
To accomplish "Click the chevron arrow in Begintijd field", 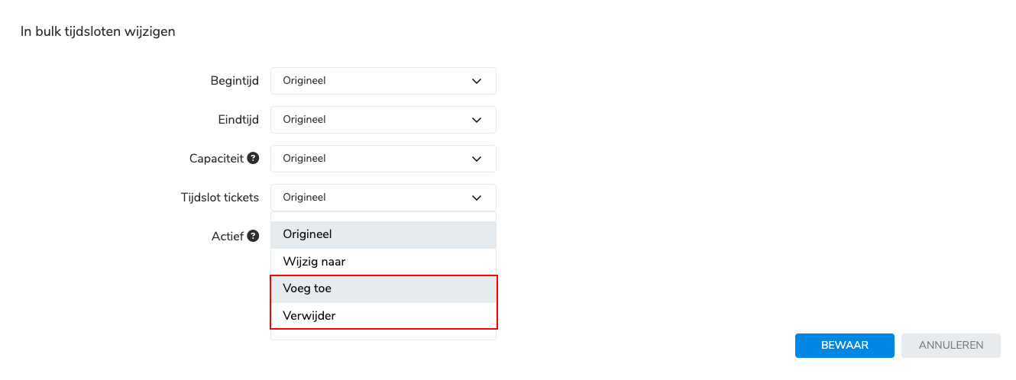I will pyautogui.click(x=477, y=81).
